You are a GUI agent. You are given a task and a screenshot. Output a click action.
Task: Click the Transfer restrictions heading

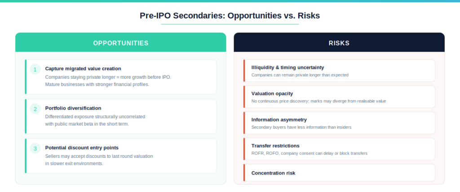275,146
